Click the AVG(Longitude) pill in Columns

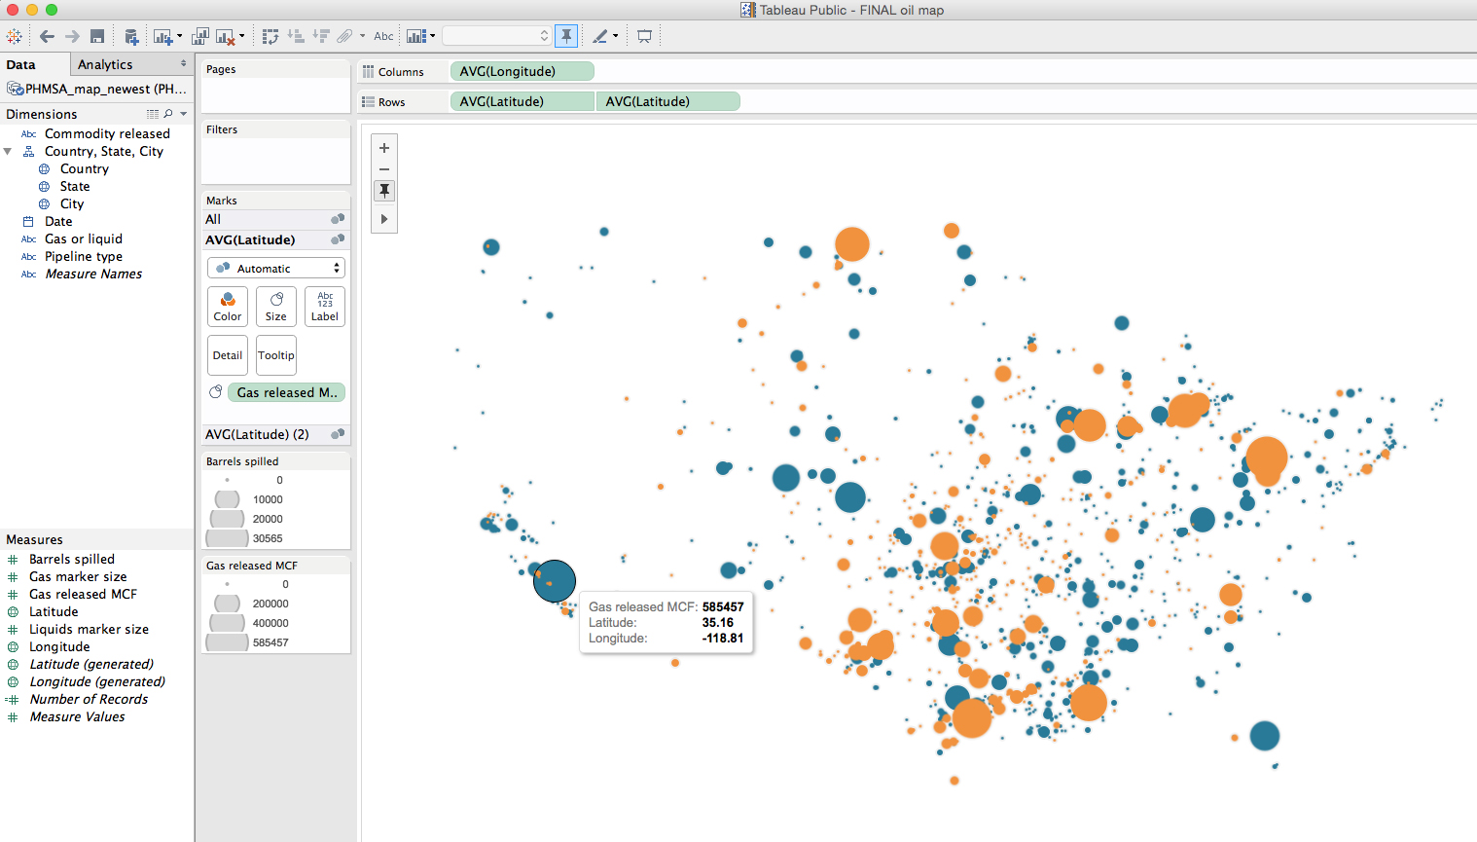point(522,72)
